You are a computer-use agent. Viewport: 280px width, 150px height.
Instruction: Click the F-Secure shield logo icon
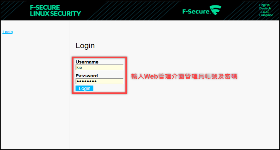216,11
